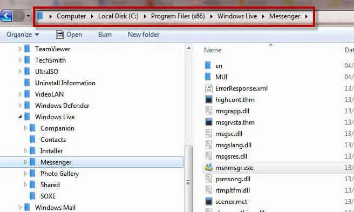Screen dimensions: 354x212
Task: Select Messenger breadcrumb in address bar
Action: 285,16
